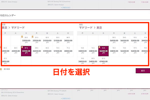The width and height of the screenshot is (150, 100).
Task: Pick outbound 06 3 fare 46550.00 JPY
Action: (16, 51)
